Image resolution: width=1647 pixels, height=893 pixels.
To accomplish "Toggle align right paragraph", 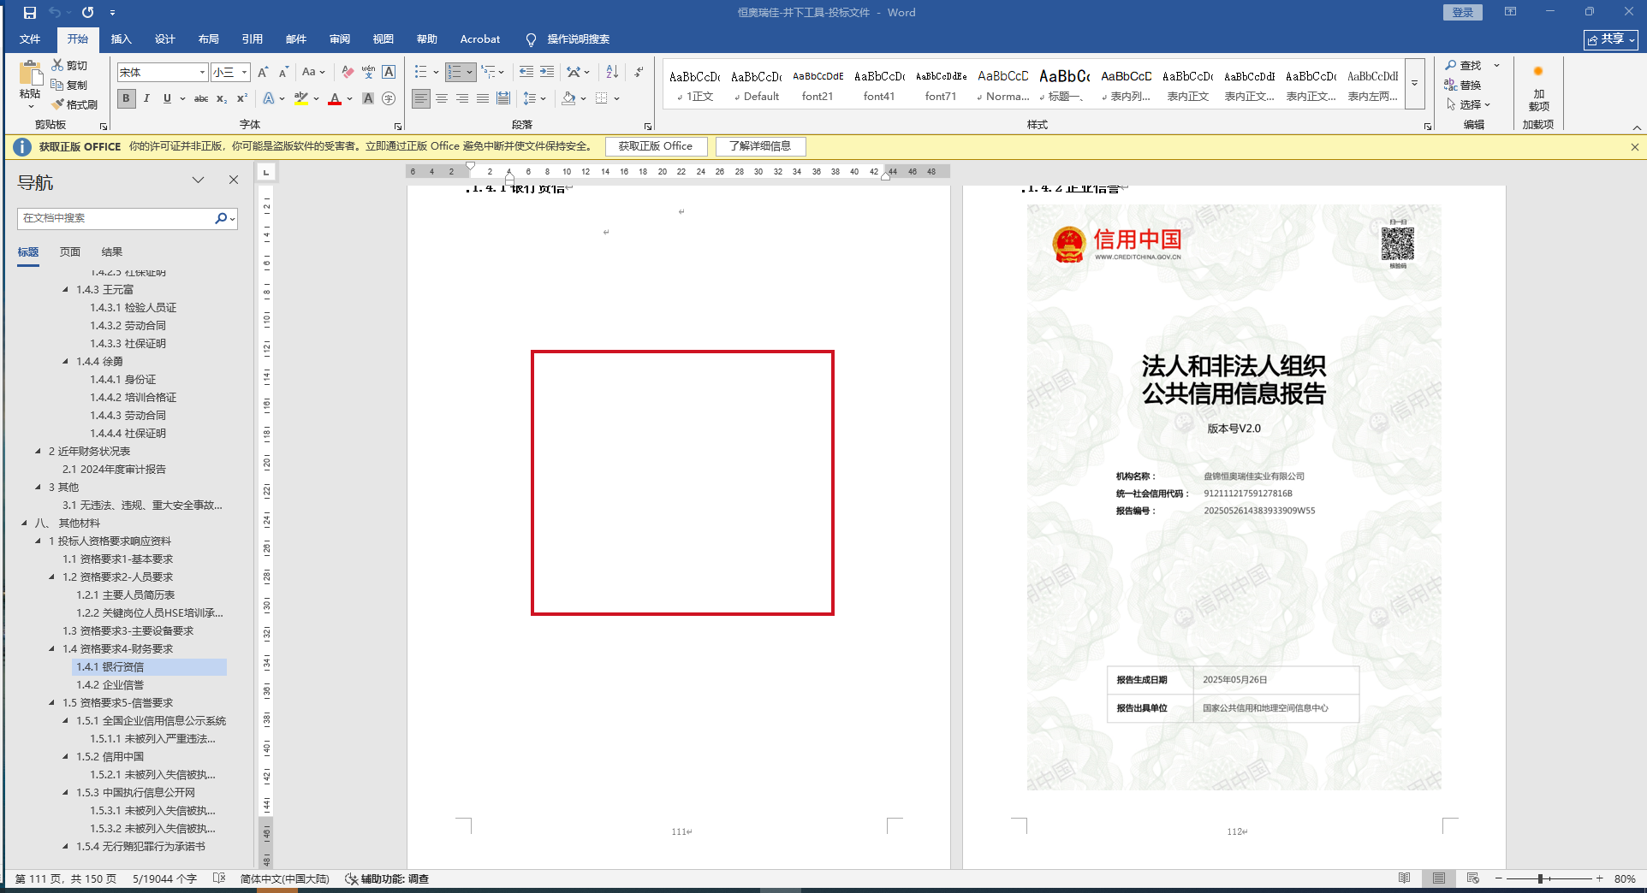I will pos(462,98).
